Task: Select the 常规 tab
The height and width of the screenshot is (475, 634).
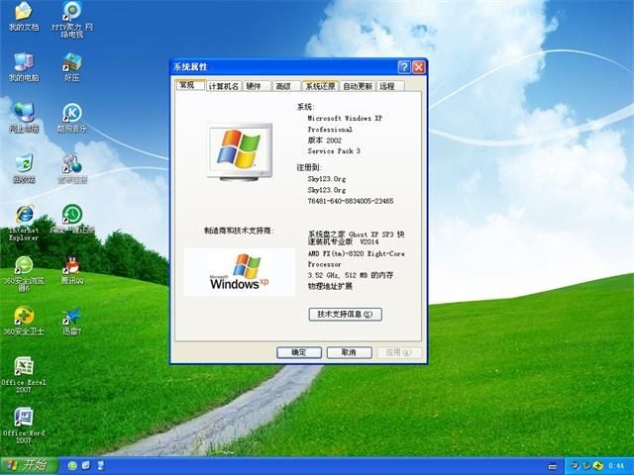Action: coord(190,85)
